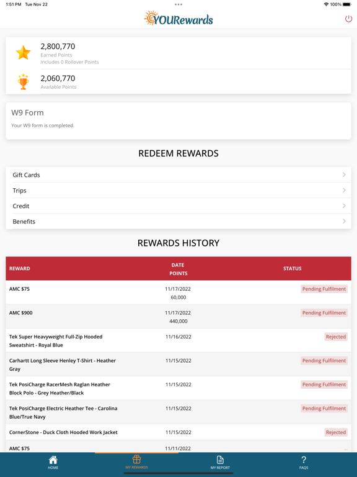Tap the 440,000 points value
The image size is (357, 477).
click(178, 321)
